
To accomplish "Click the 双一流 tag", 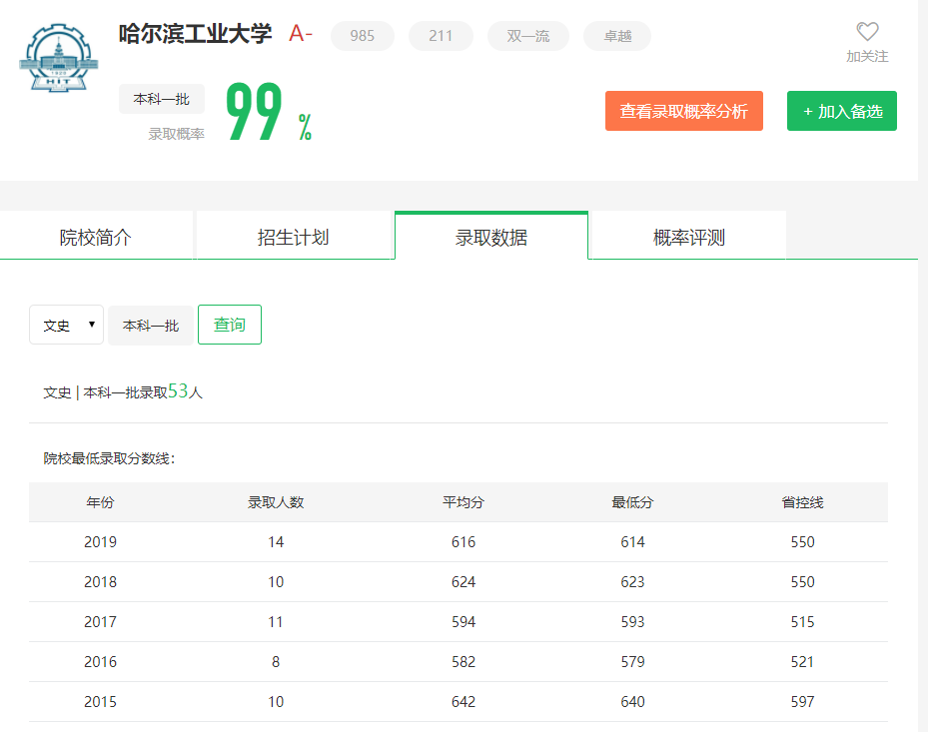I will [x=527, y=36].
